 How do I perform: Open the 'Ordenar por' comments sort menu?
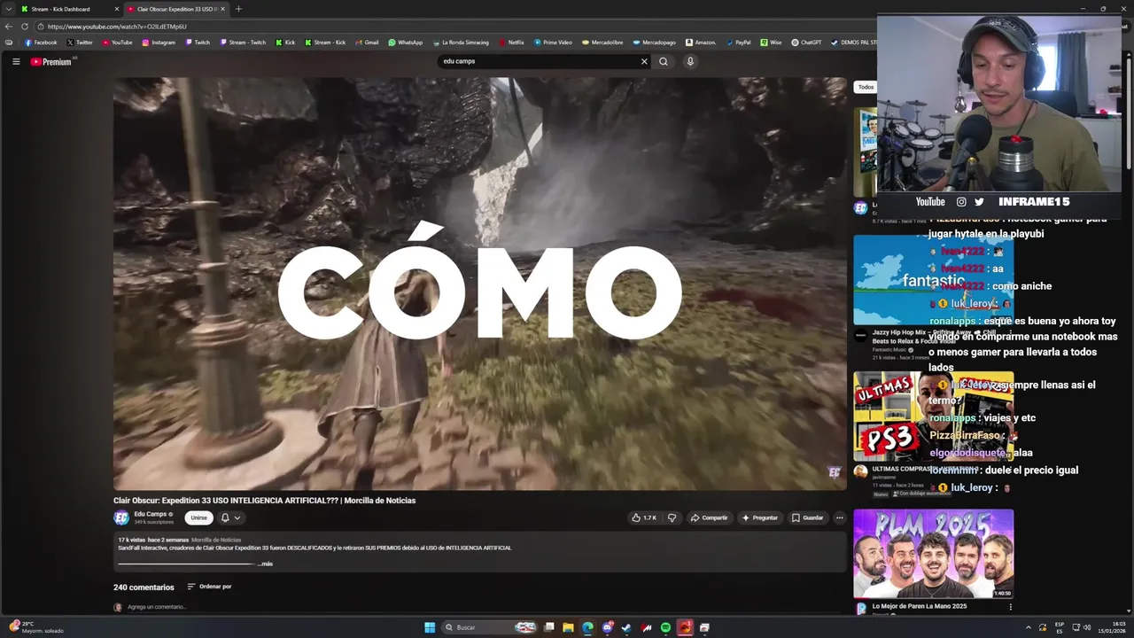point(209,587)
